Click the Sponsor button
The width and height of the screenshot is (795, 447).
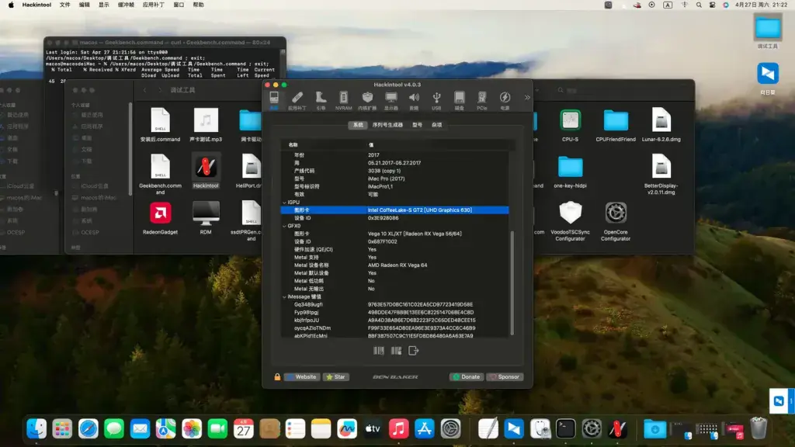505,377
